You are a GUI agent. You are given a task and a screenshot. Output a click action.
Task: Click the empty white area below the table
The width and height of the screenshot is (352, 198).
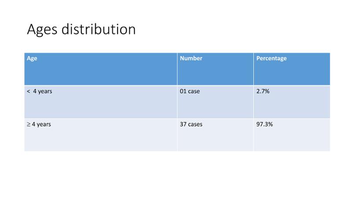176,174
